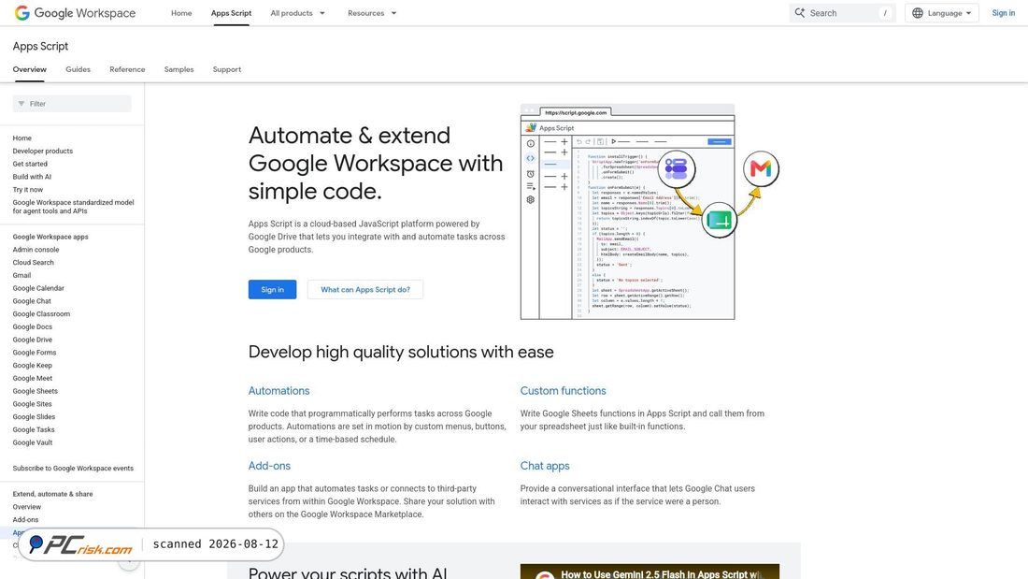1028x579 pixels.
Task: Click the Google Workspace logo
Action: (x=75, y=13)
